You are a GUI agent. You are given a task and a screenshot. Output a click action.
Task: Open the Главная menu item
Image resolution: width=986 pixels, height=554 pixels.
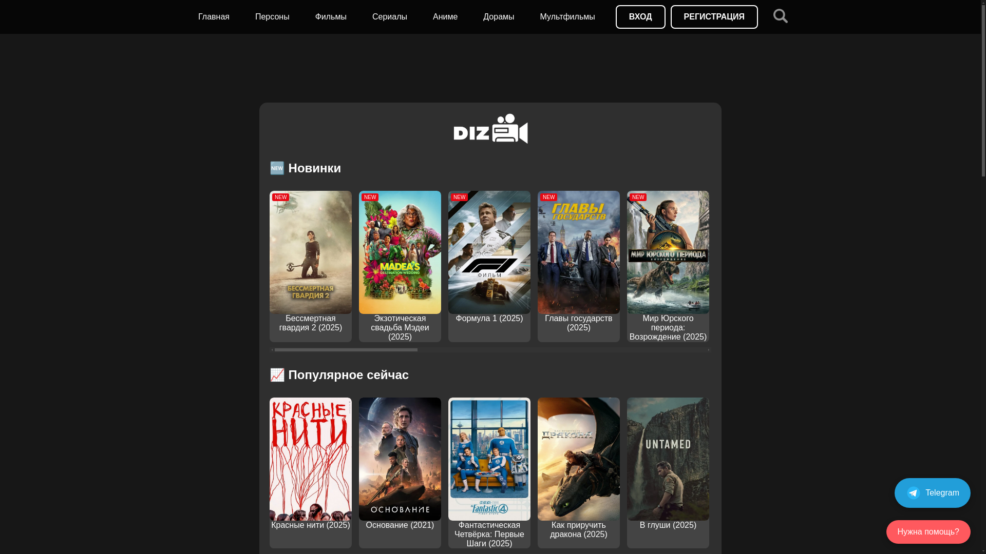tap(214, 17)
